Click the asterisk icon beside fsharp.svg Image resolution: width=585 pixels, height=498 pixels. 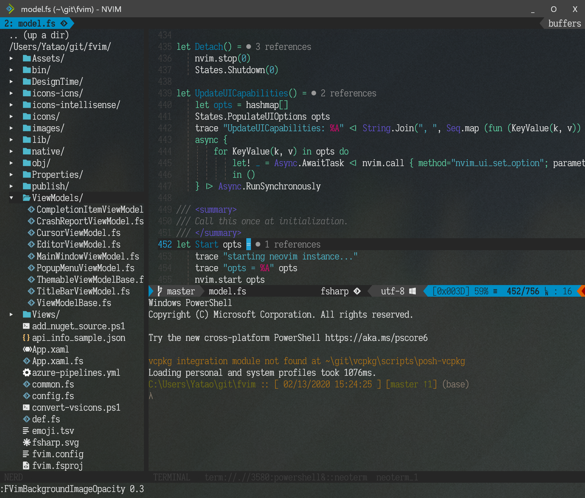[x=27, y=442]
